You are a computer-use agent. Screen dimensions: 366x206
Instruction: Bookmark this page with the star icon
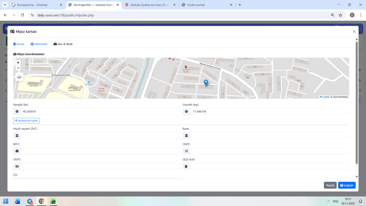[340, 15]
